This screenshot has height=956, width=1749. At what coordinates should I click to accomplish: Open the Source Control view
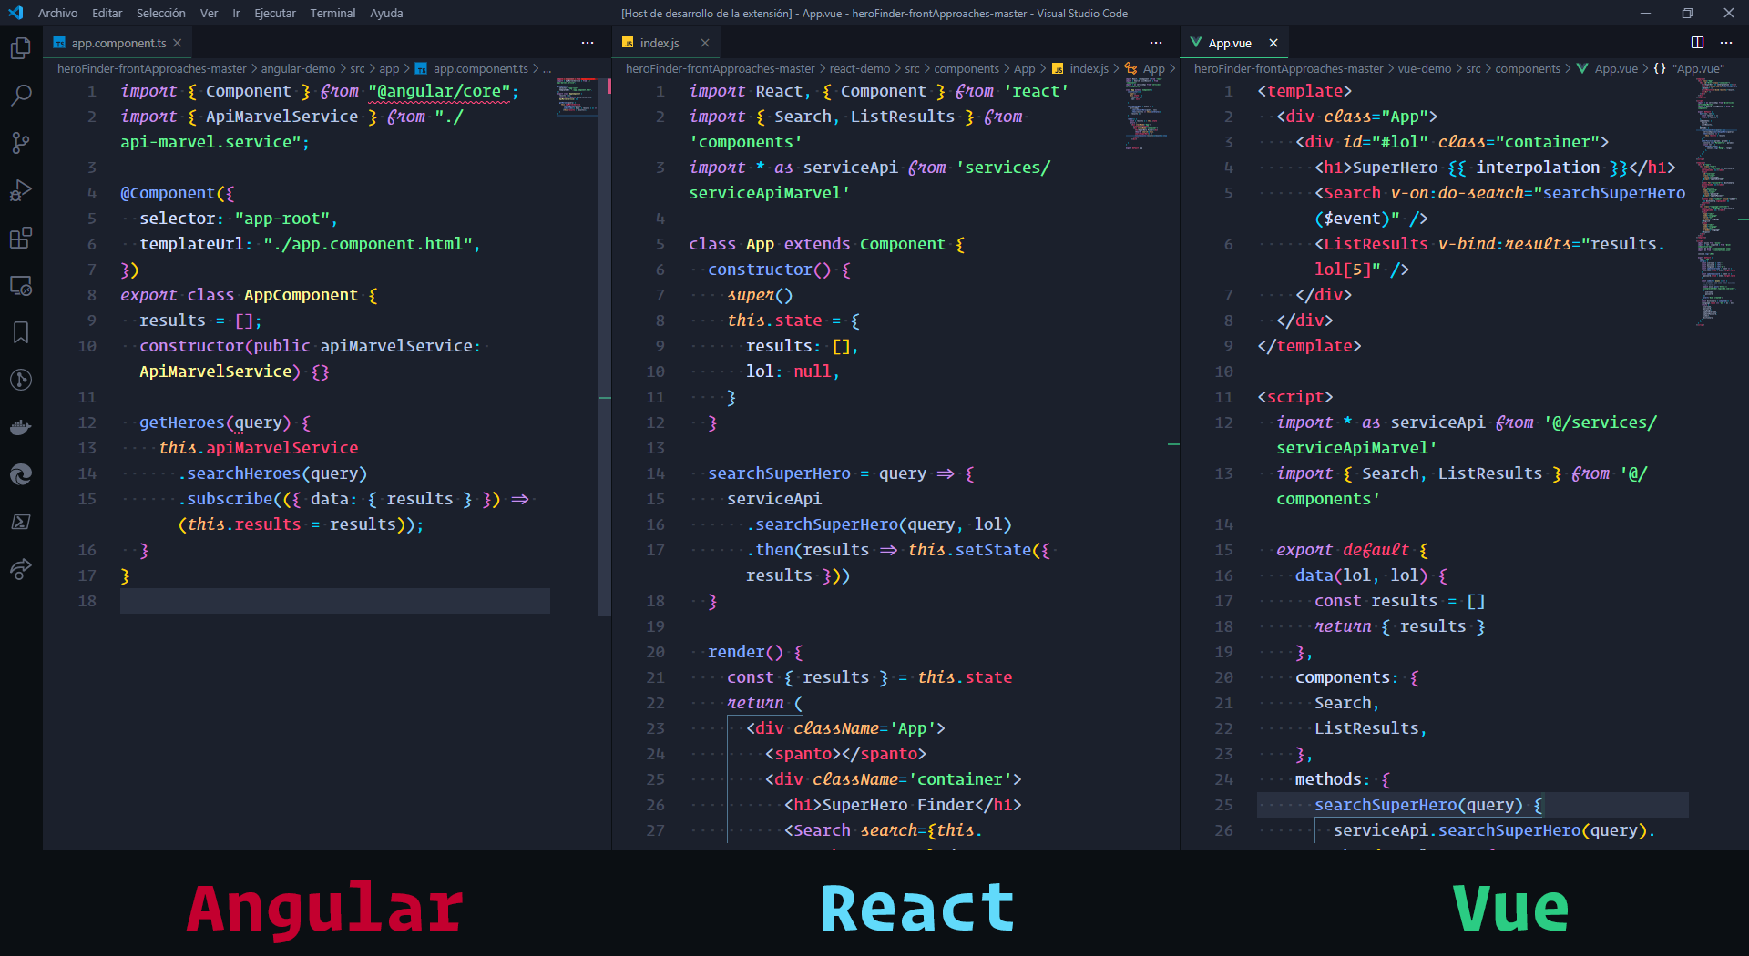click(20, 143)
